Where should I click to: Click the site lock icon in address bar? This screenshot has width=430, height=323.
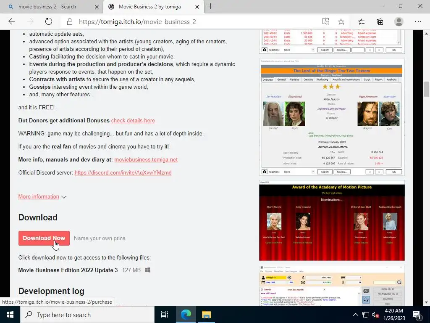click(x=70, y=22)
